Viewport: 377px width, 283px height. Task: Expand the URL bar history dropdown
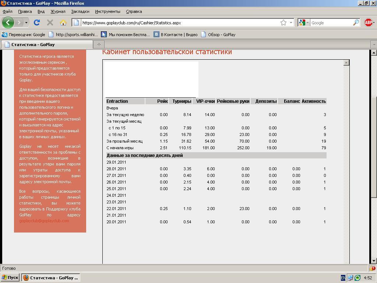tap(291, 22)
